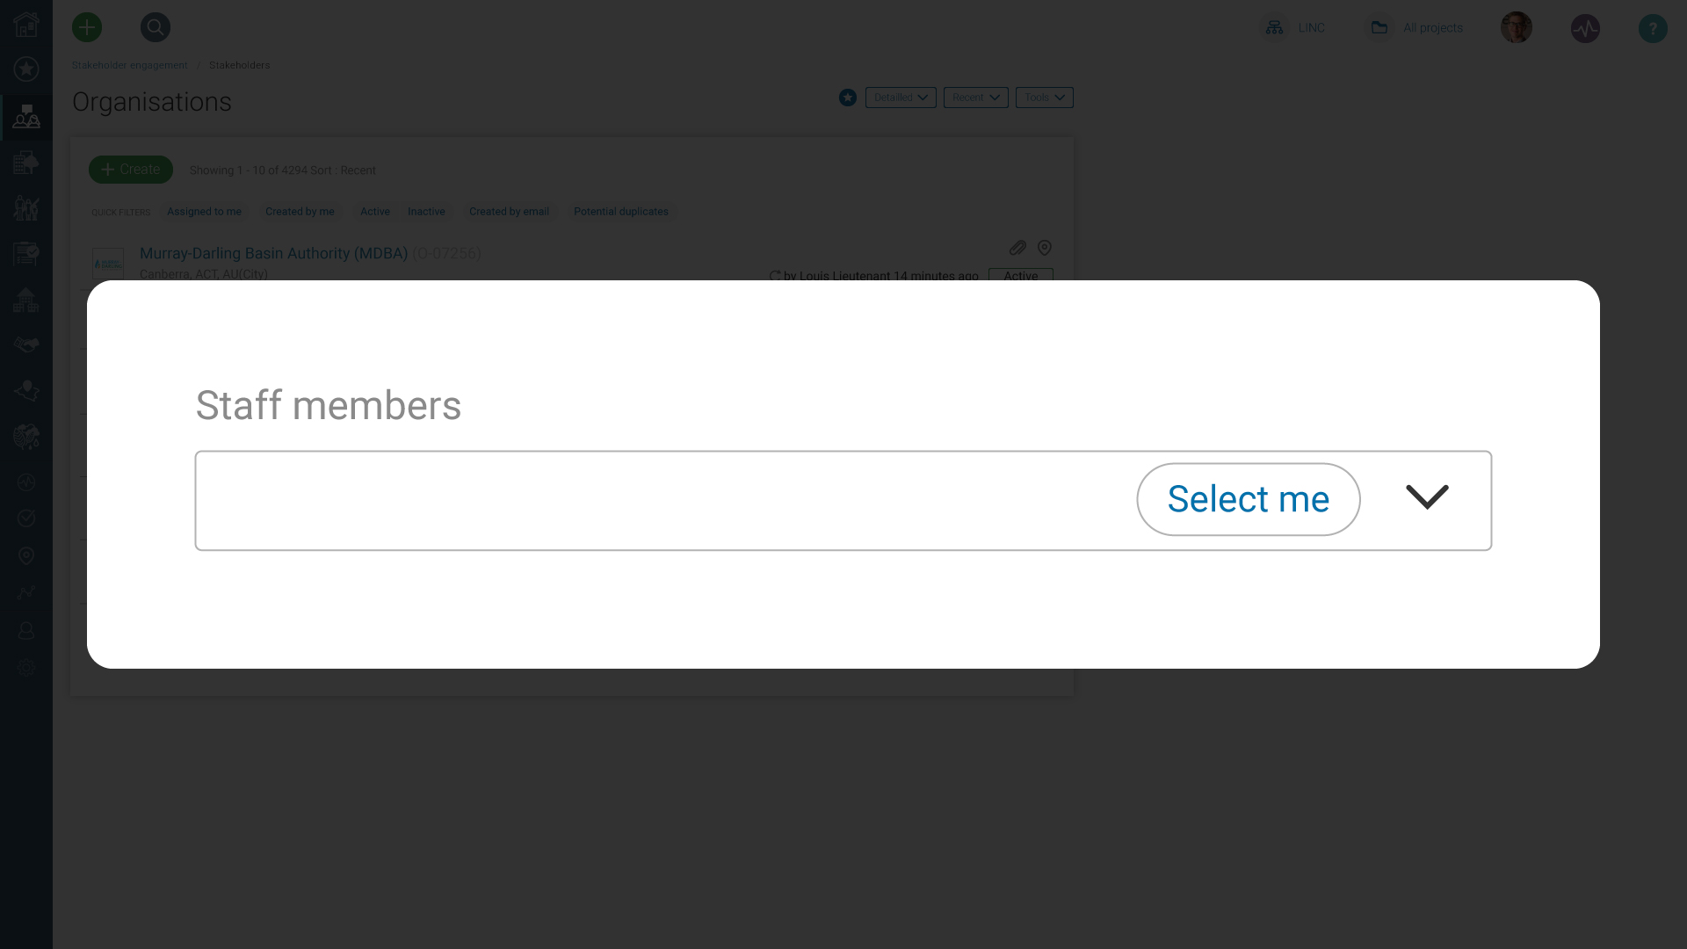Open the Recent sort dropdown
The width and height of the screenshot is (1687, 949).
(x=975, y=98)
